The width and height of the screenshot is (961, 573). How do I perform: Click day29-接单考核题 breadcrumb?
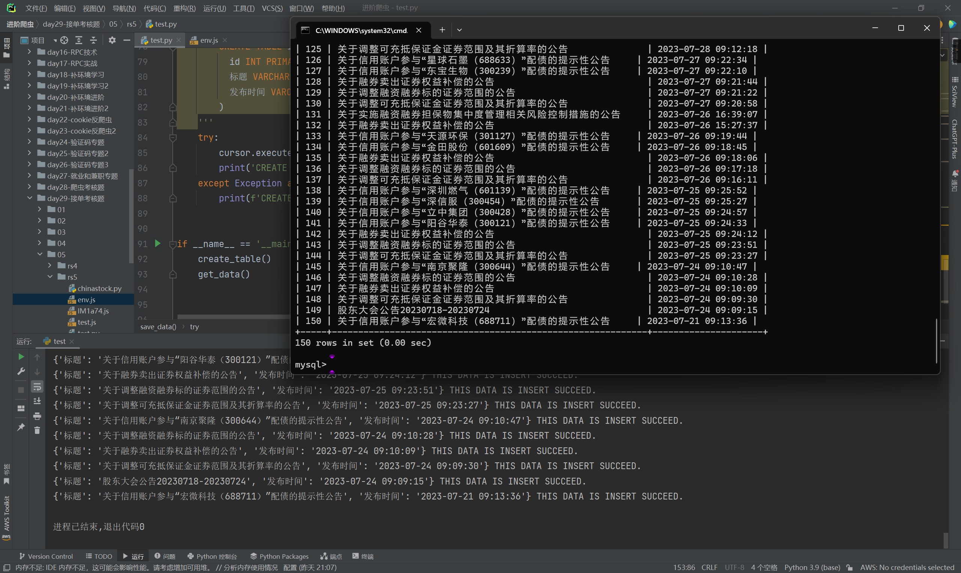[x=71, y=24]
